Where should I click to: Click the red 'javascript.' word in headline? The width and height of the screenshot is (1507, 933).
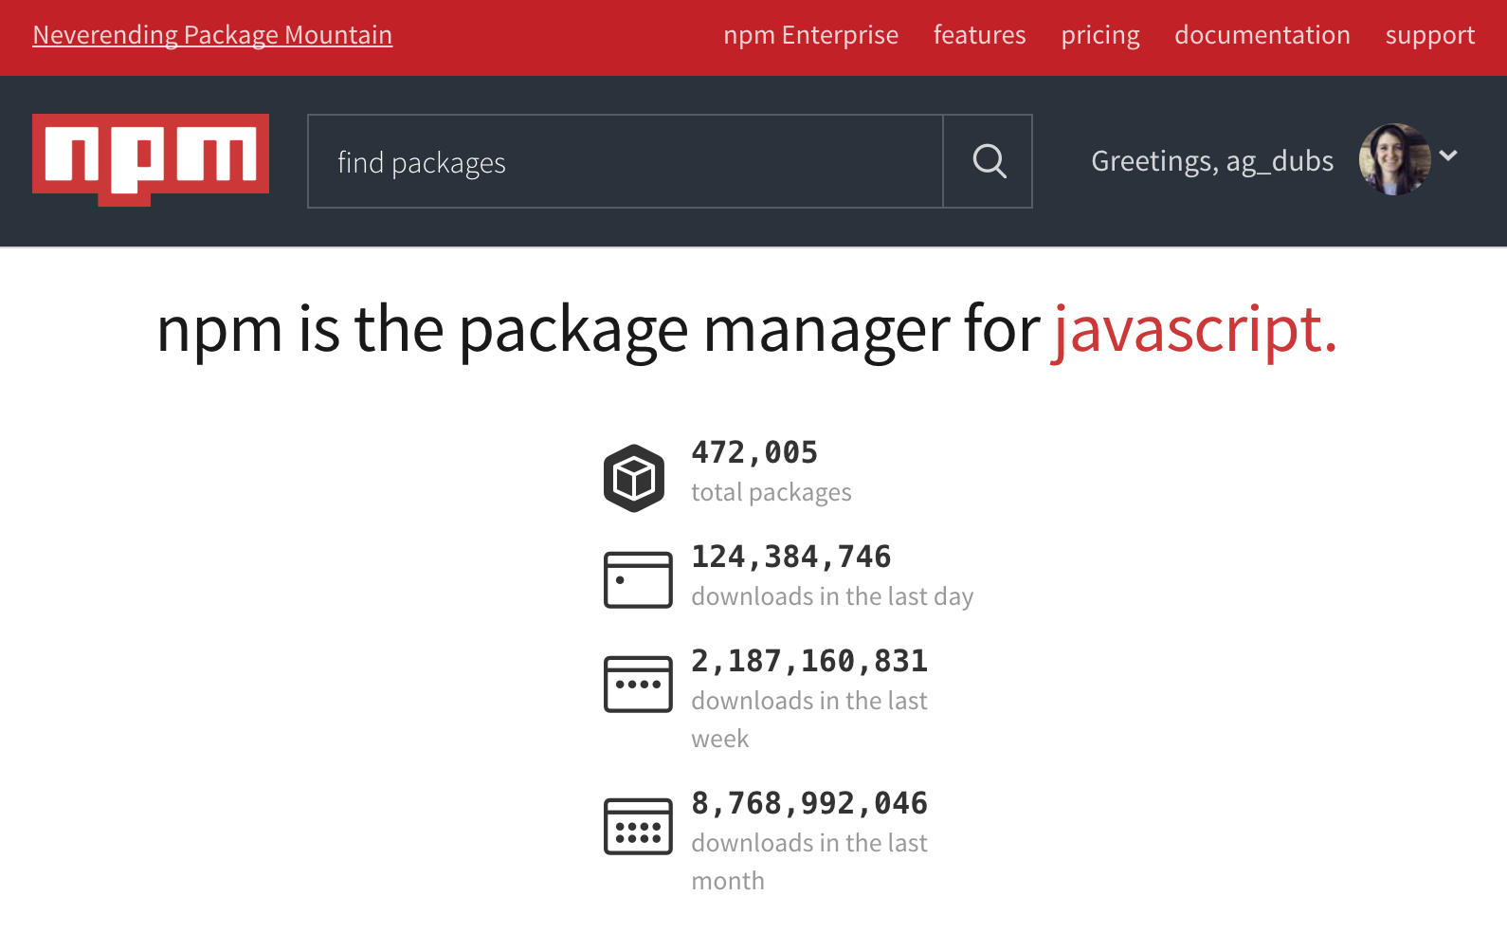pyautogui.click(x=1195, y=330)
